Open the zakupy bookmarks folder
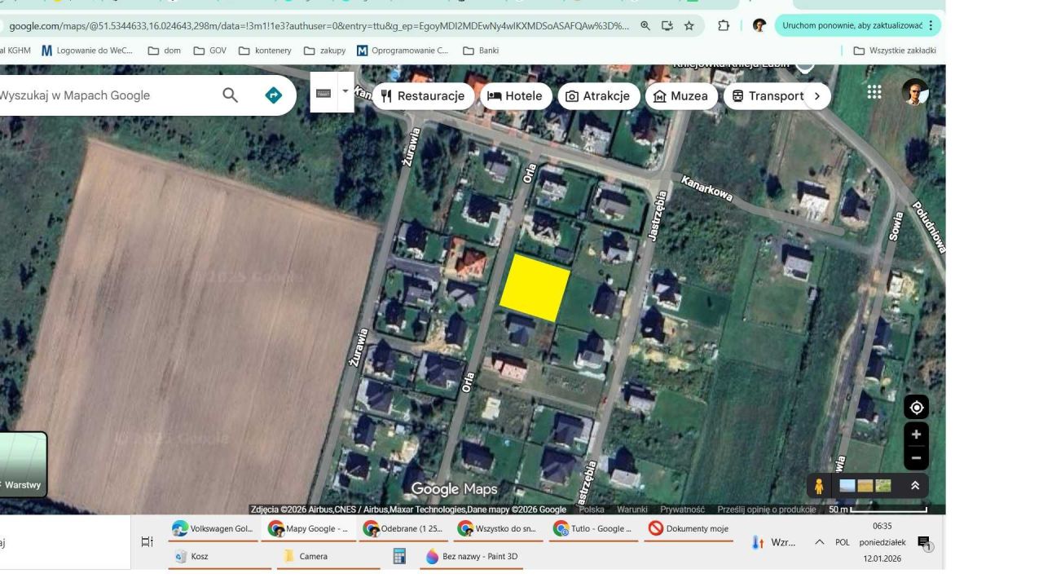 [324, 51]
